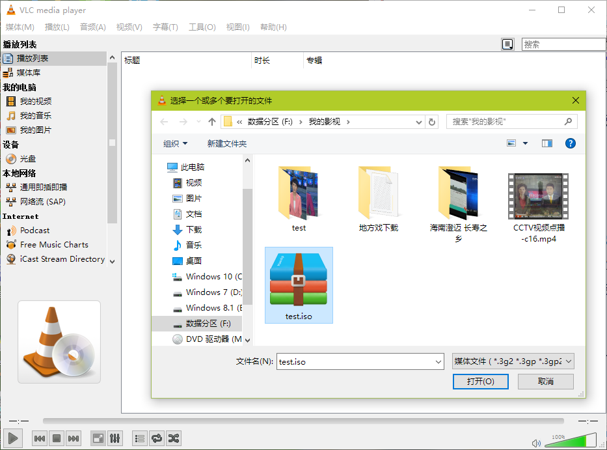Select CCTV视频点播-c16.mp4 video file
Image resolution: width=607 pixels, height=450 pixels.
[x=539, y=208]
